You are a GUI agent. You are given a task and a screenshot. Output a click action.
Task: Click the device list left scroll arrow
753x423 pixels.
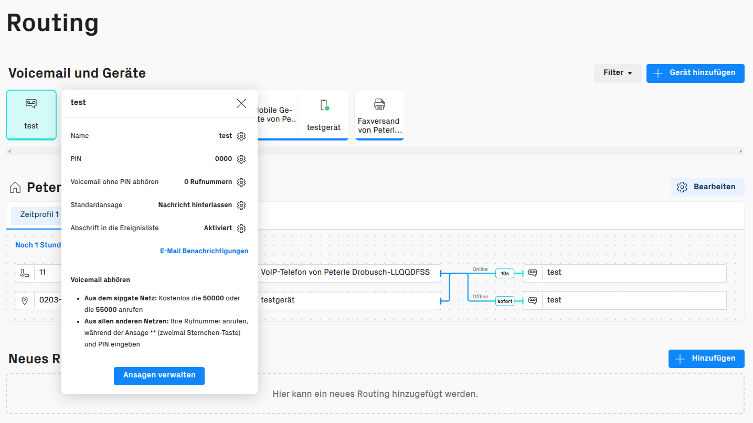9,151
